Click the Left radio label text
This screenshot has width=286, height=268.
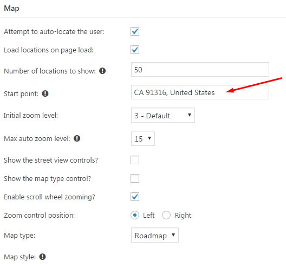pyautogui.click(x=148, y=215)
